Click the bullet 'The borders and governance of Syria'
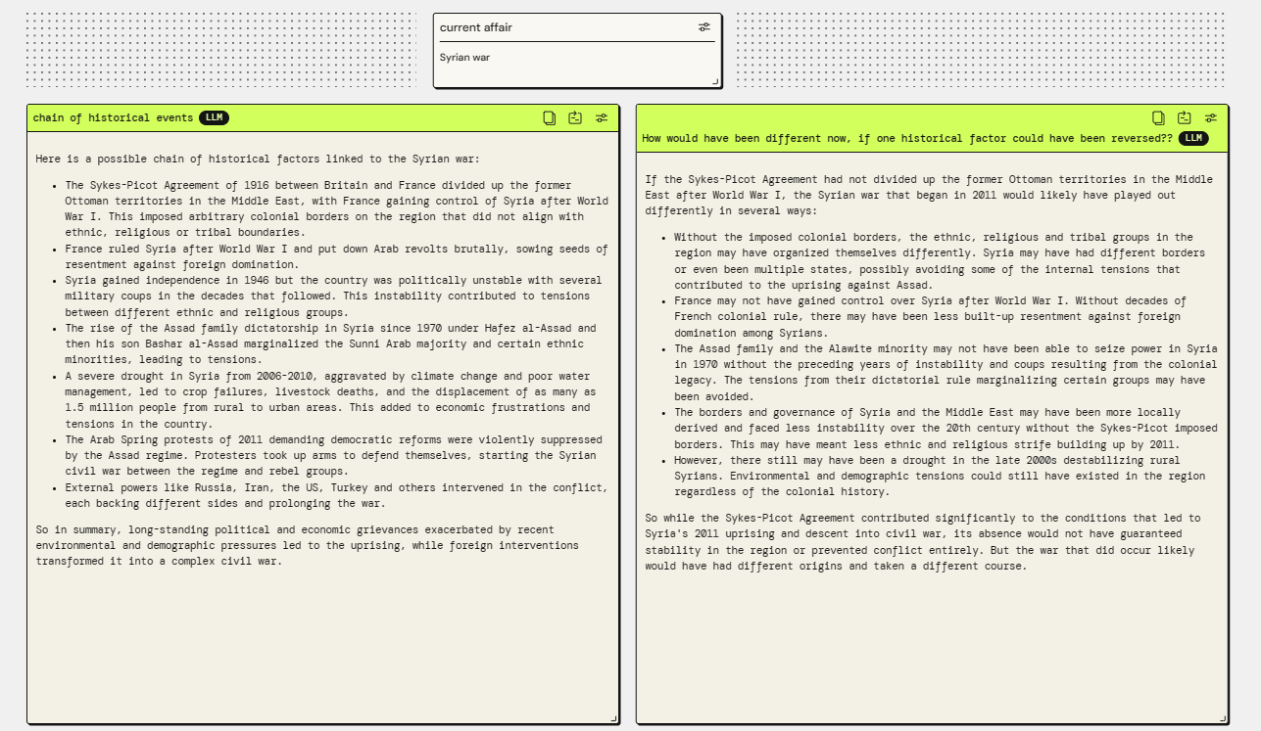 click(x=946, y=429)
